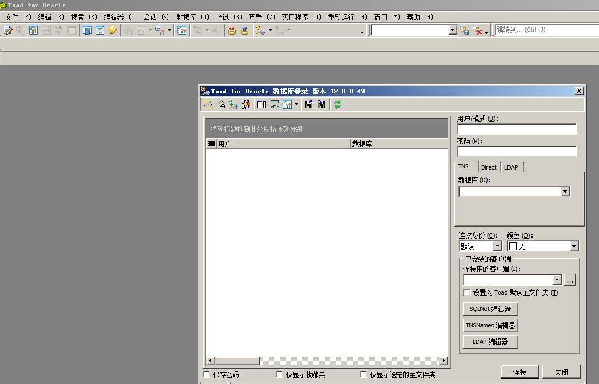This screenshot has height=384, width=599.
Task: Click the object search icon in main toolbar
Action: [x=159, y=30]
